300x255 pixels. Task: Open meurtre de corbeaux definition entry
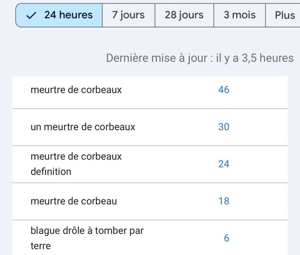pyautogui.click(x=76, y=164)
